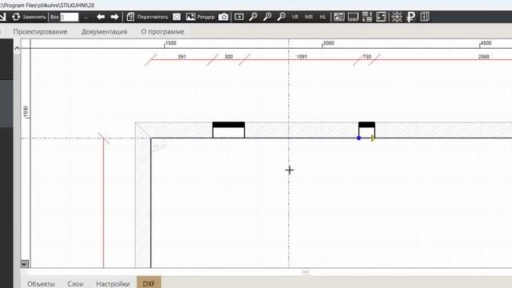This screenshot has width=512, height=288.
Task: Click the Заменить replace icon
Action: click(x=16, y=17)
